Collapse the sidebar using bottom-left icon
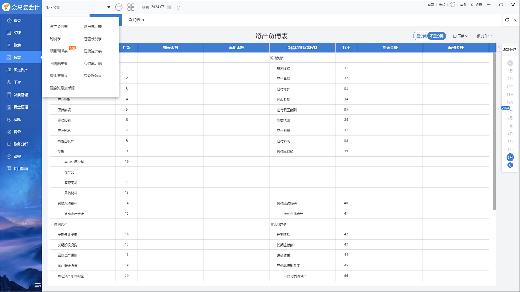The height and width of the screenshot is (292, 520). click(38, 286)
